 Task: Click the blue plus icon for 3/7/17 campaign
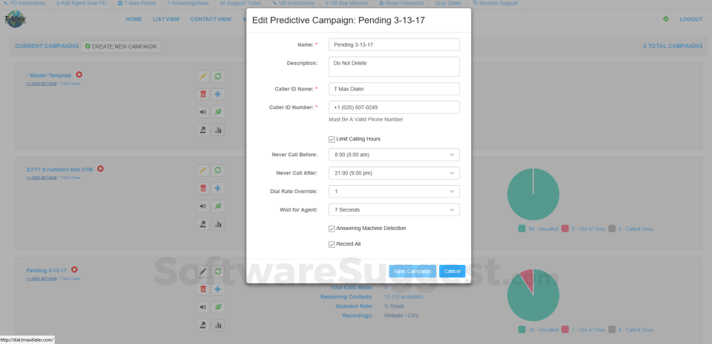point(218,188)
